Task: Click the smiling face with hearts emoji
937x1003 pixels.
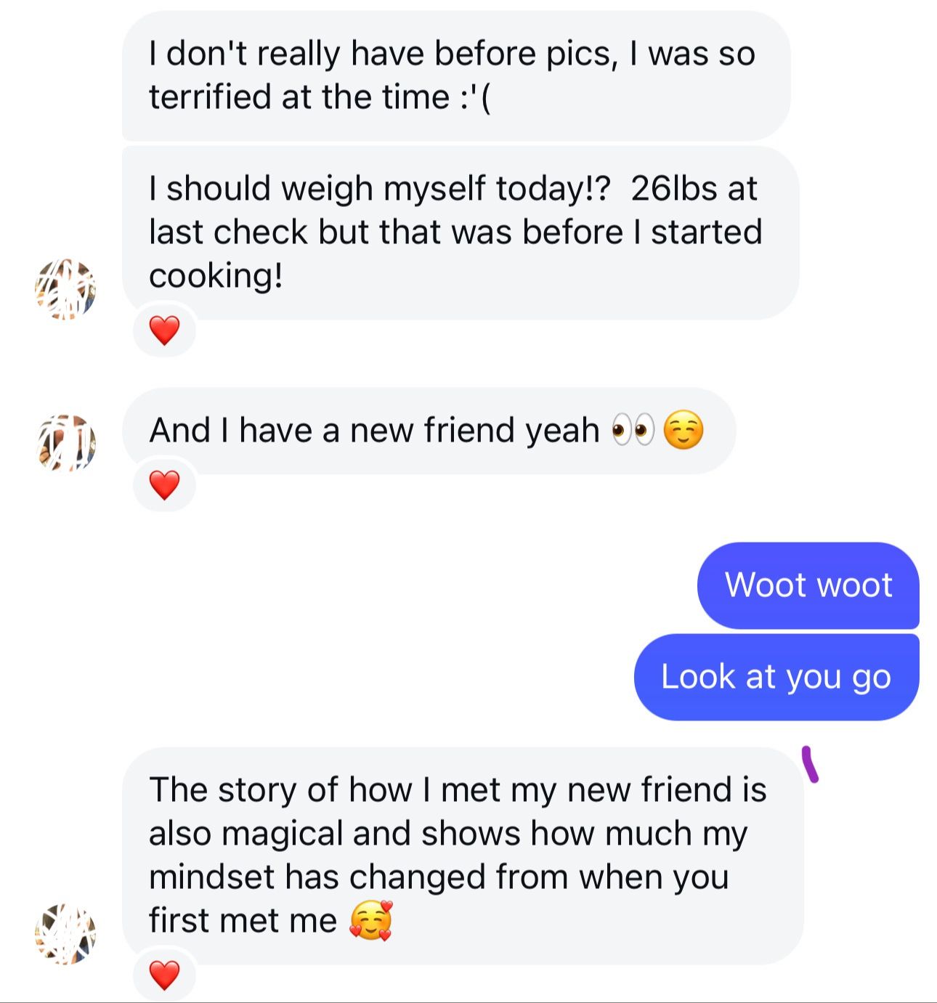Action: pyautogui.click(x=371, y=921)
